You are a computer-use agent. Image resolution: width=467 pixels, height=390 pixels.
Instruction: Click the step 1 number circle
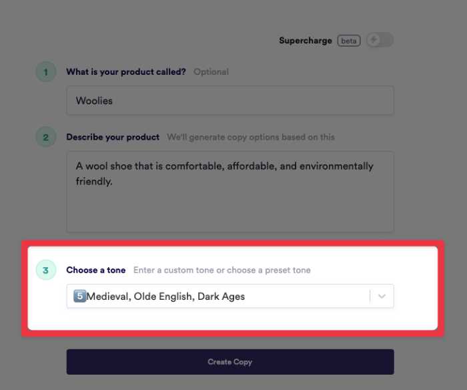pyautogui.click(x=46, y=72)
